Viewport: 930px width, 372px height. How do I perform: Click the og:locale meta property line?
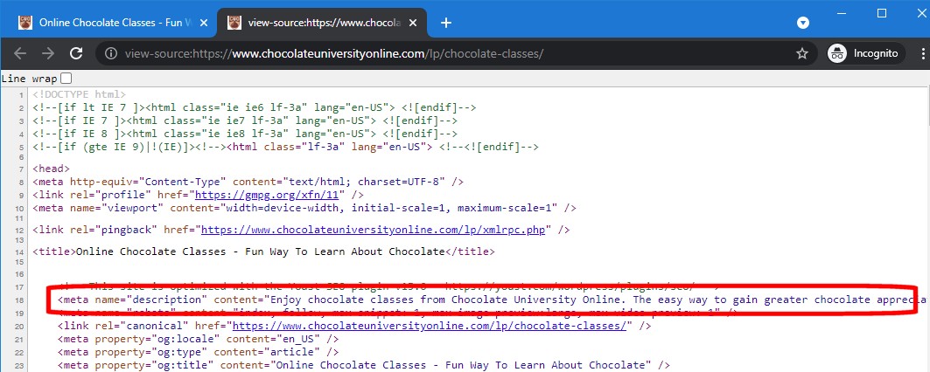tap(198, 339)
